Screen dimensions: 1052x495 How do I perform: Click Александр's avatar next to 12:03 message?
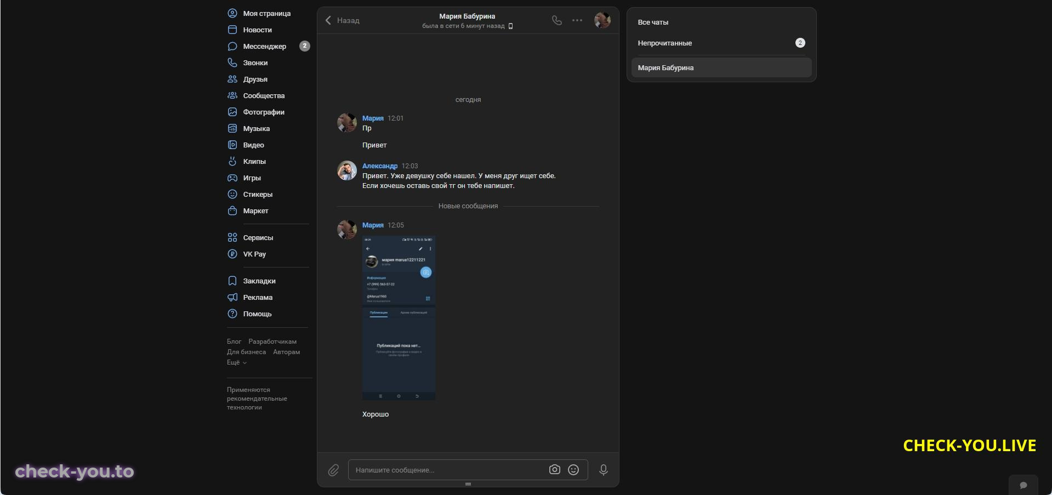click(347, 170)
